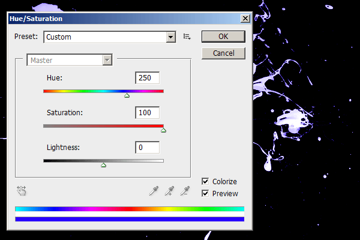Pick the Add to Sample eyedropper
Image resolution: width=360 pixels, height=240 pixels.
(x=169, y=191)
